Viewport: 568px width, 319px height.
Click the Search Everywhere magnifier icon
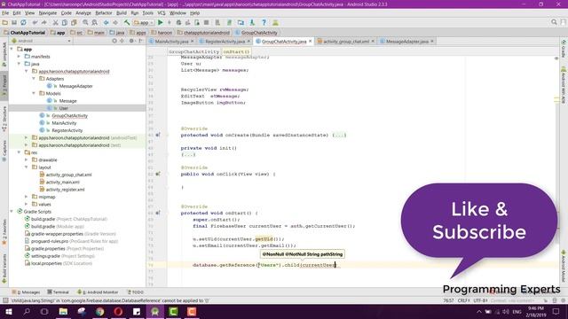click(x=554, y=22)
